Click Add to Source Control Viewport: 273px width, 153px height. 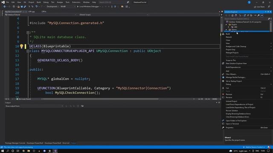pyautogui.click(x=254, y=147)
